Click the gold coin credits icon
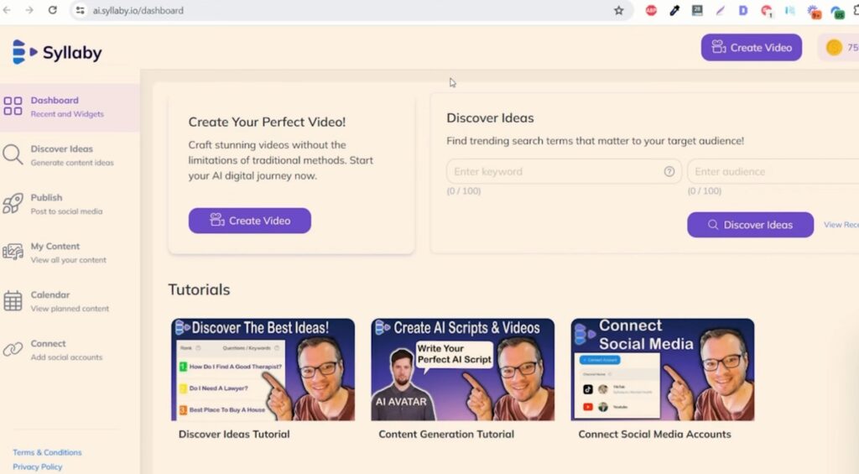The image size is (859, 474). click(834, 48)
